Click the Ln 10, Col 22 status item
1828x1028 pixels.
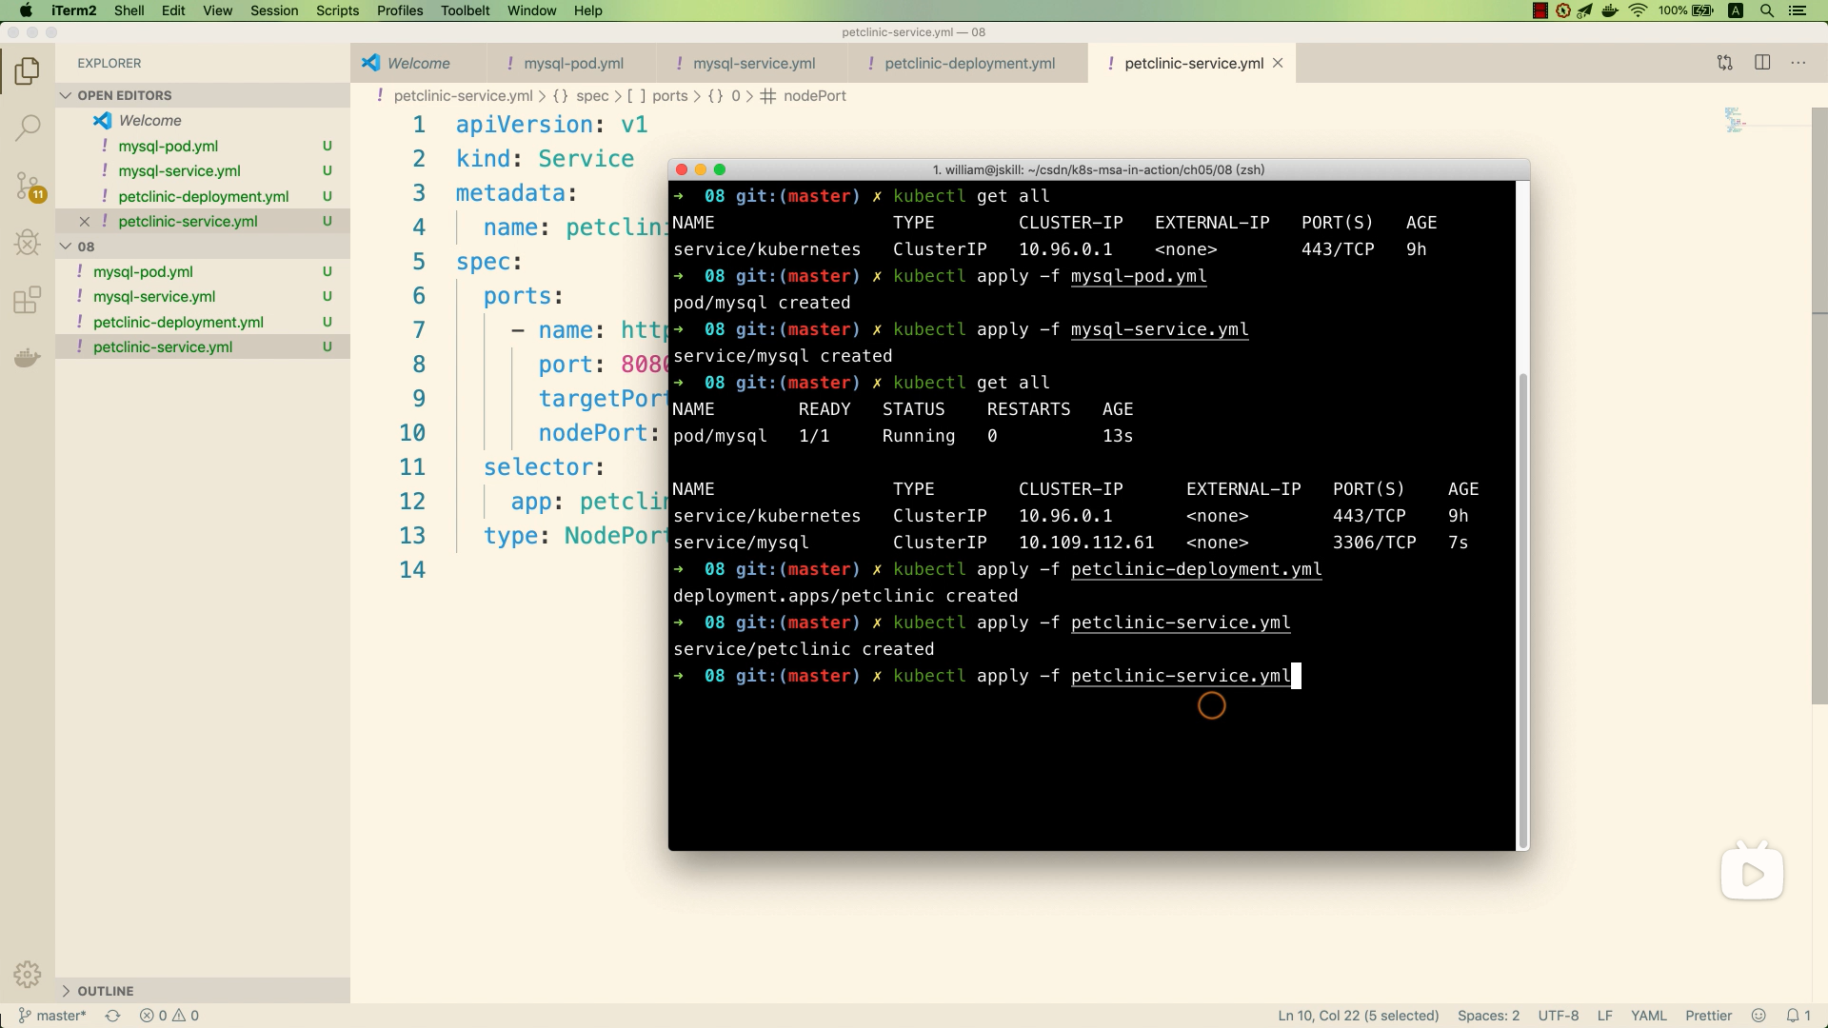(1358, 1016)
